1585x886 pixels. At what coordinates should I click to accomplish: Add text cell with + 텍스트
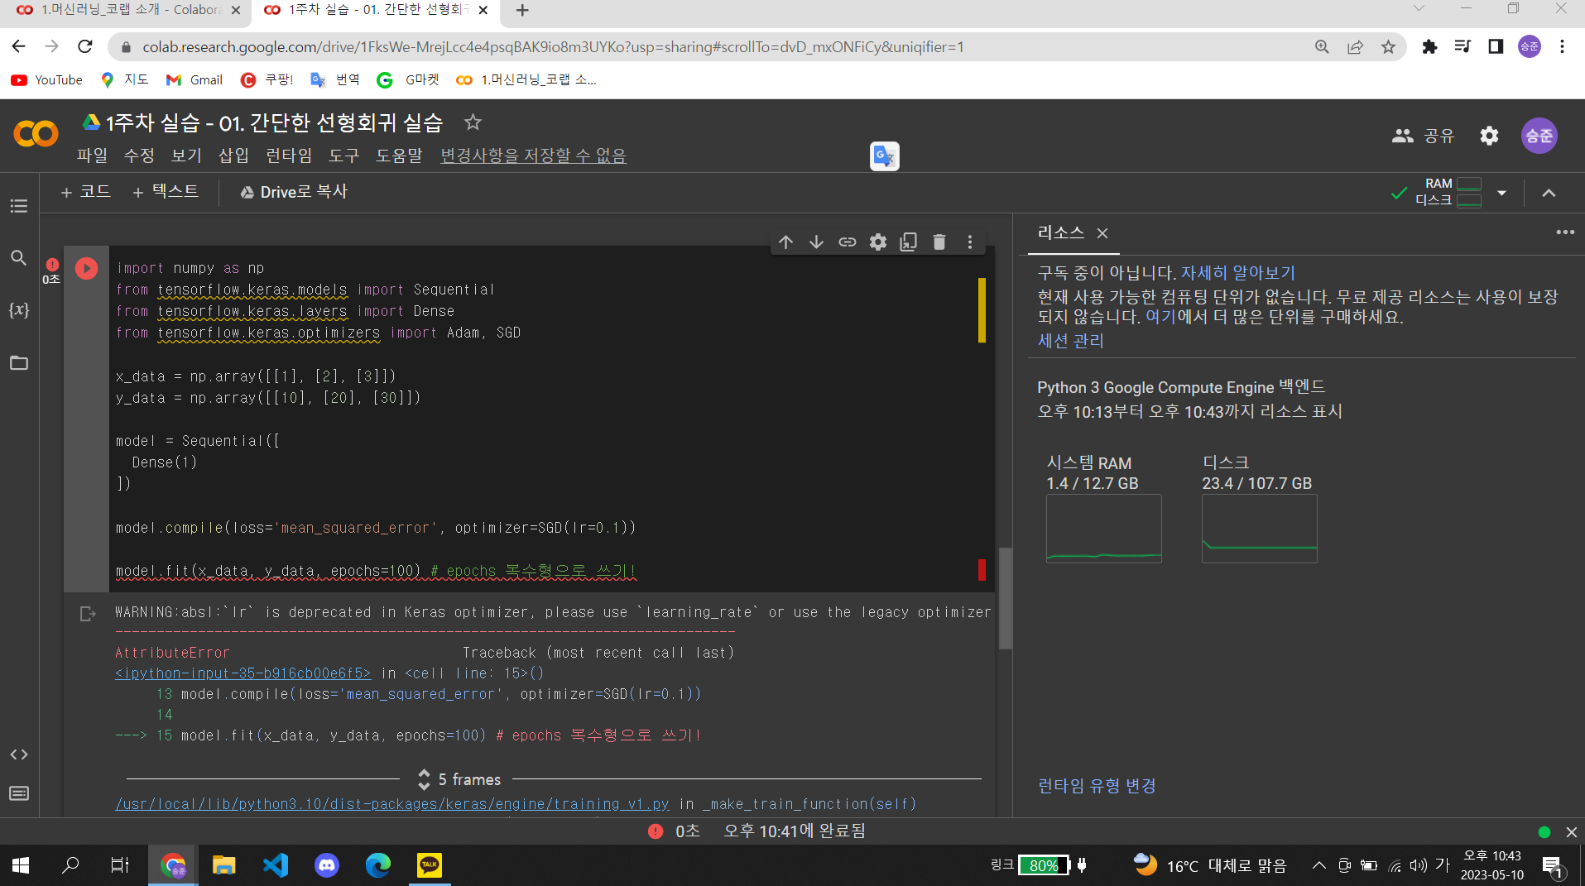coord(166,192)
